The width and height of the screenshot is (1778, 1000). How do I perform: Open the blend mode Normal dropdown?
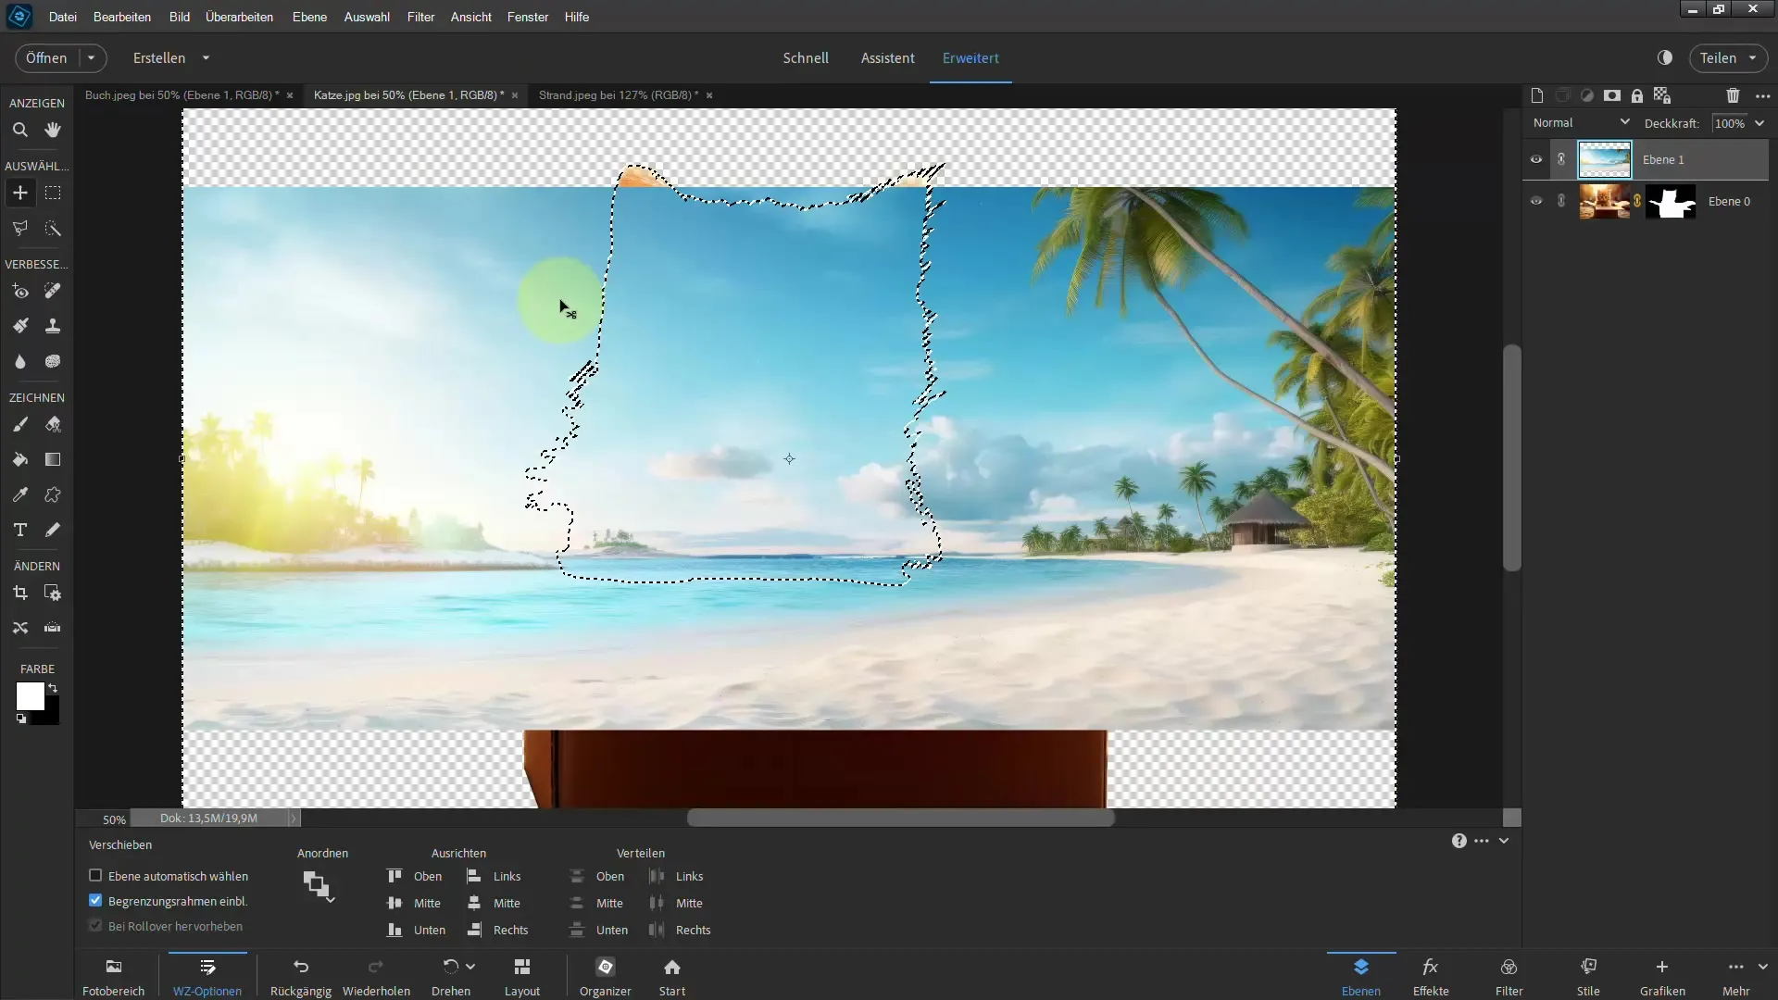[1581, 122]
